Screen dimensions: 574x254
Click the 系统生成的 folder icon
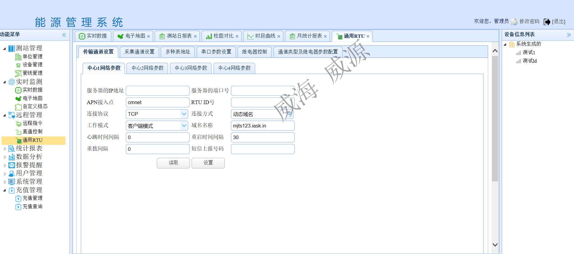click(x=512, y=44)
